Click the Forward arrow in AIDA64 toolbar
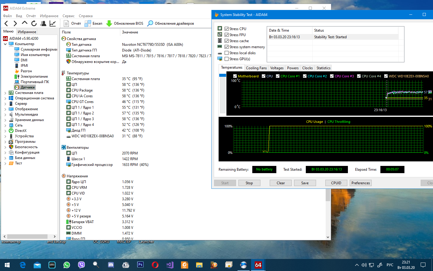This screenshot has height=271, width=433. (15, 23)
